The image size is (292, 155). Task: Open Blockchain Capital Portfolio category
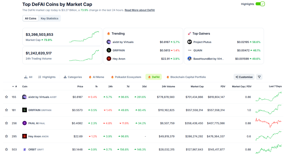tap(186, 77)
